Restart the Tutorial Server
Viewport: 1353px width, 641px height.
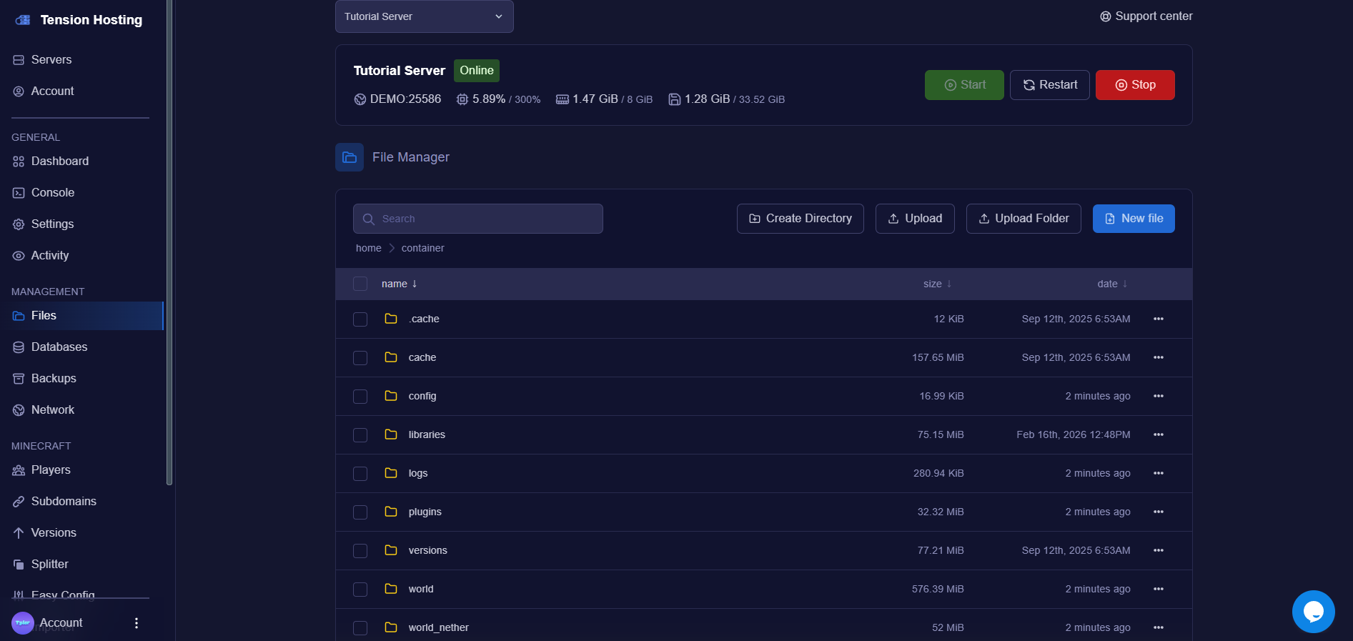coord(1050,85)
